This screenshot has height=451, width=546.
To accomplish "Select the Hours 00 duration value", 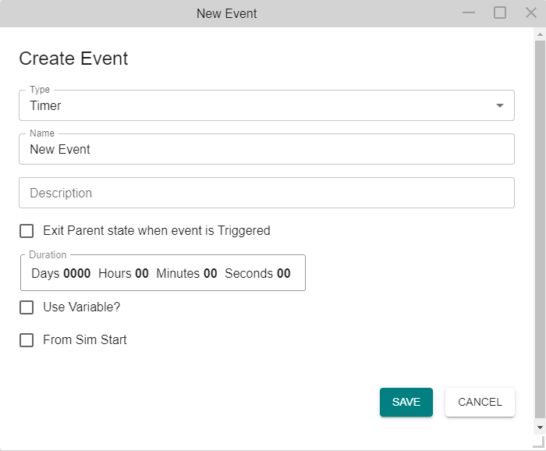I will pos(142,273).
